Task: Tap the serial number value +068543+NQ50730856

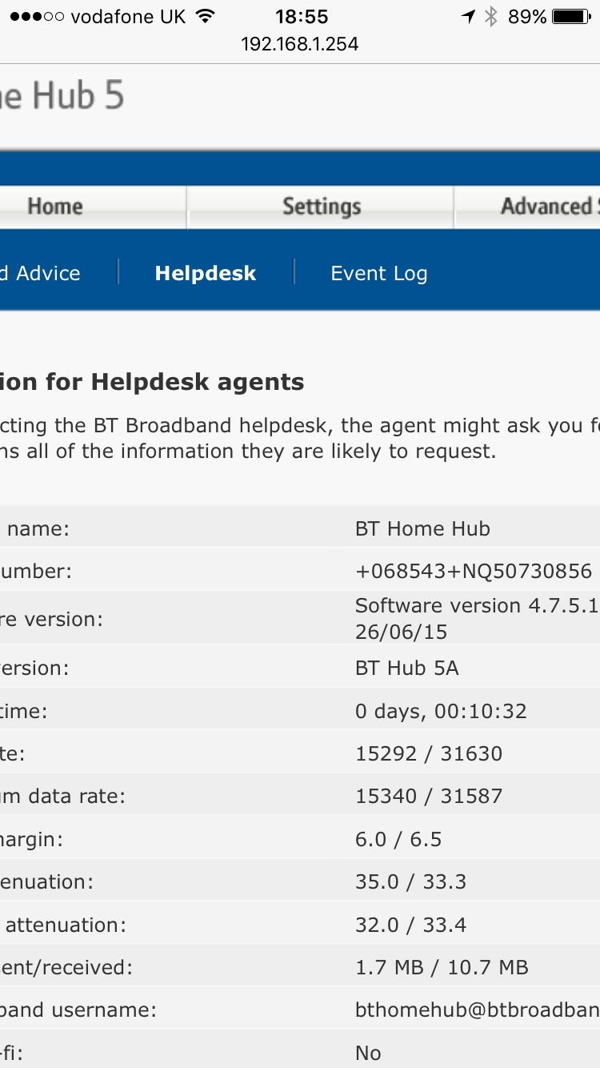Action: pyautogui.click(x=474, y=571)
